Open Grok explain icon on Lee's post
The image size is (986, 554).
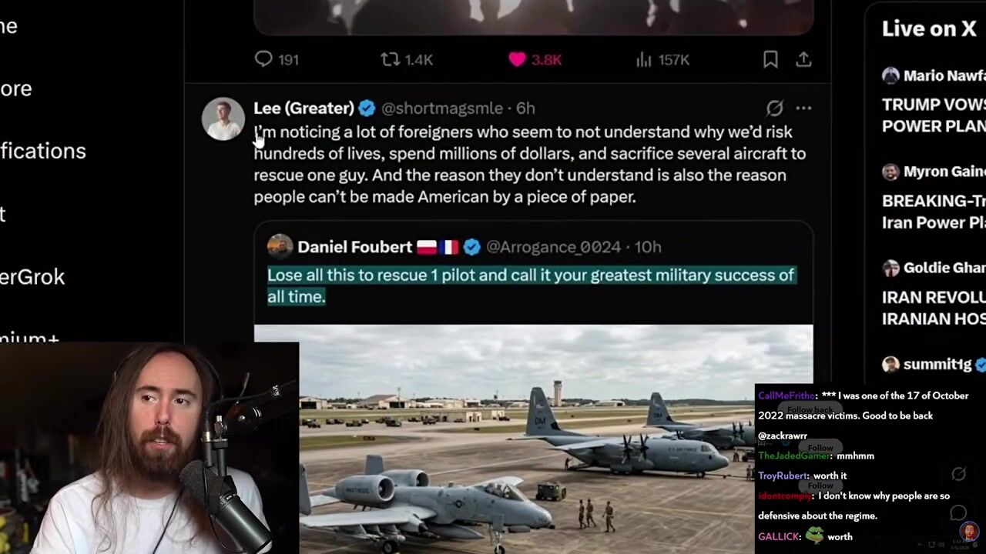[774, 108]
